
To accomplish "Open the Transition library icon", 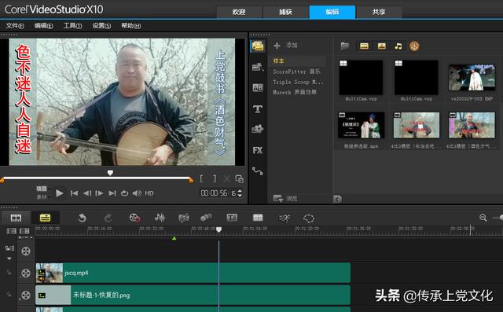I will (x=258, y=87).
